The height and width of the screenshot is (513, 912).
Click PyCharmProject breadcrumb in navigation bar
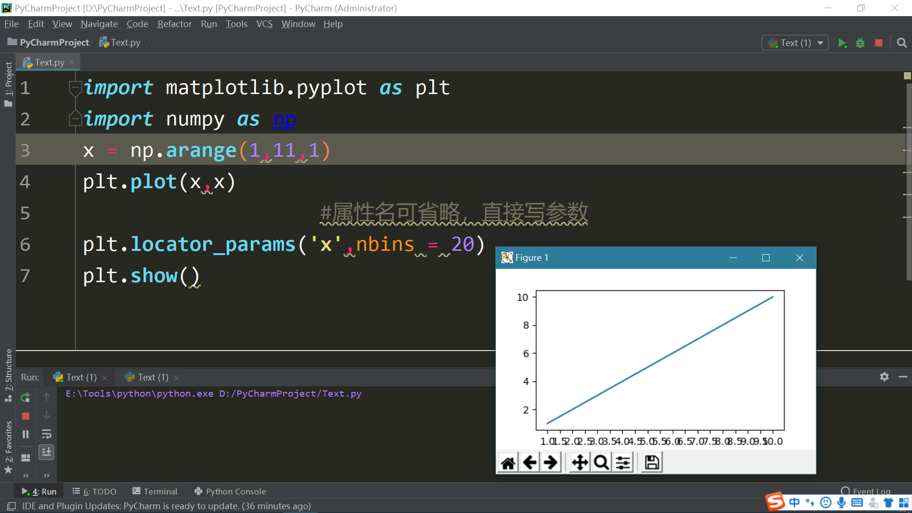pos(54,42)
